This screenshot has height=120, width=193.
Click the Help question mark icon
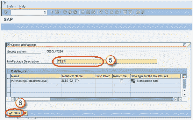pos(138,12)
